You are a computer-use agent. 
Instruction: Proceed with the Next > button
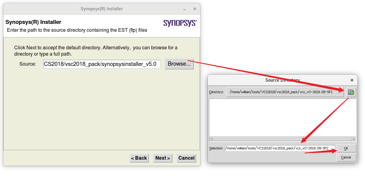tap(163, 158)
